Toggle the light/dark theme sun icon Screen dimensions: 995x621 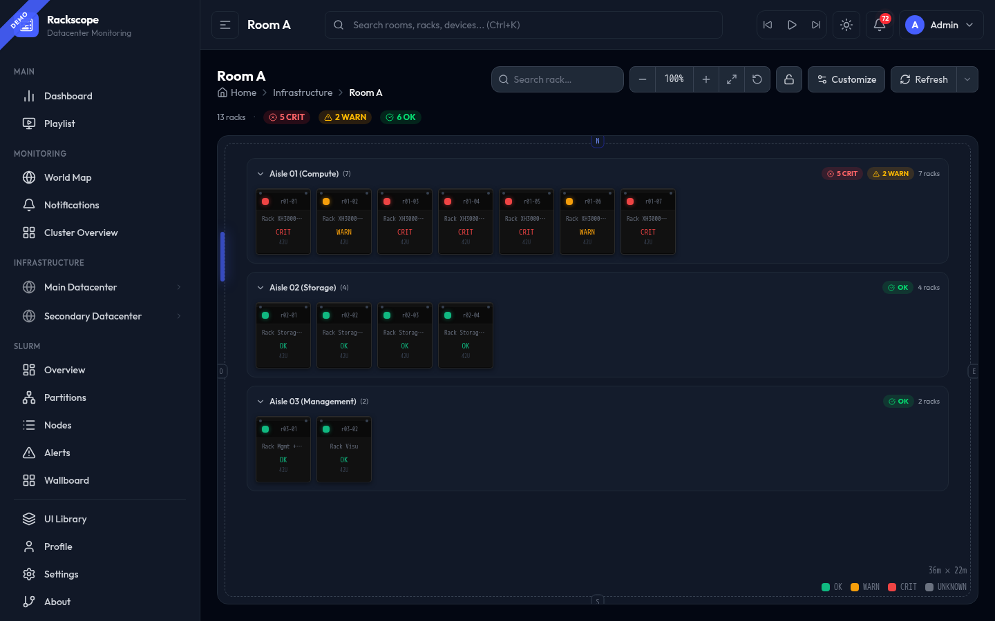pos(846,25)
